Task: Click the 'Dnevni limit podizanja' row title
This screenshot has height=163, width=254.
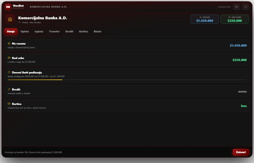Action: tap(27, 72)
